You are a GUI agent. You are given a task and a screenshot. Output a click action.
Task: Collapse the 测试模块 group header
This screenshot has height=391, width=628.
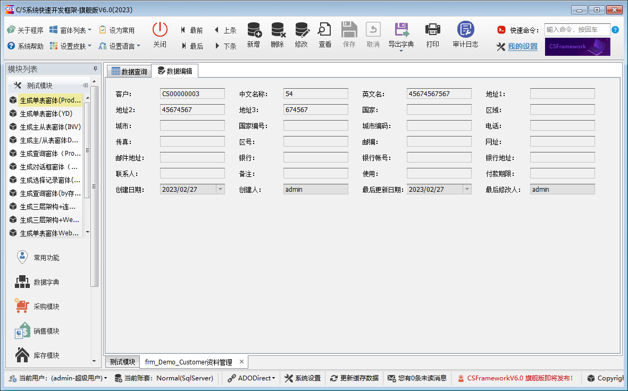click(x=85, y=86)
